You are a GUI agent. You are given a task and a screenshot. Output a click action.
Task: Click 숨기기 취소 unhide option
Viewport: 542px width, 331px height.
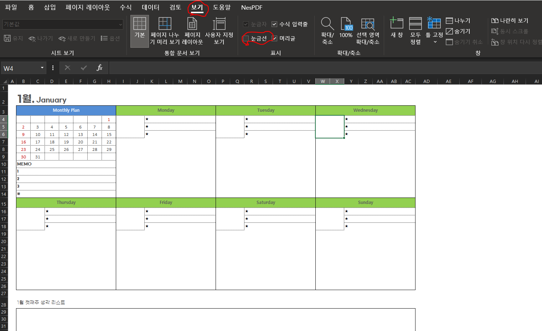[464, 42]
